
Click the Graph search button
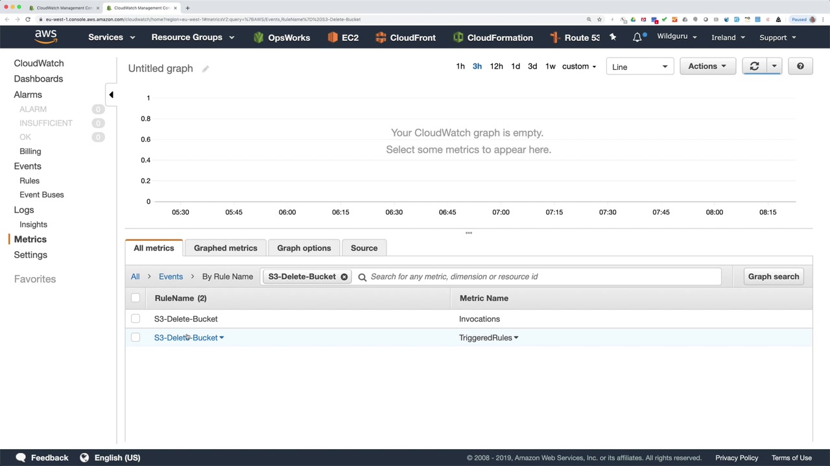tap(774, 276)
